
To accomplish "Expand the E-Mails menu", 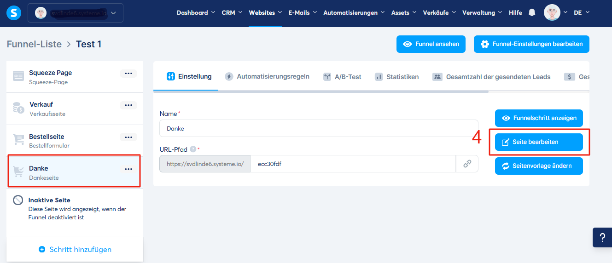I will point(302,12).
